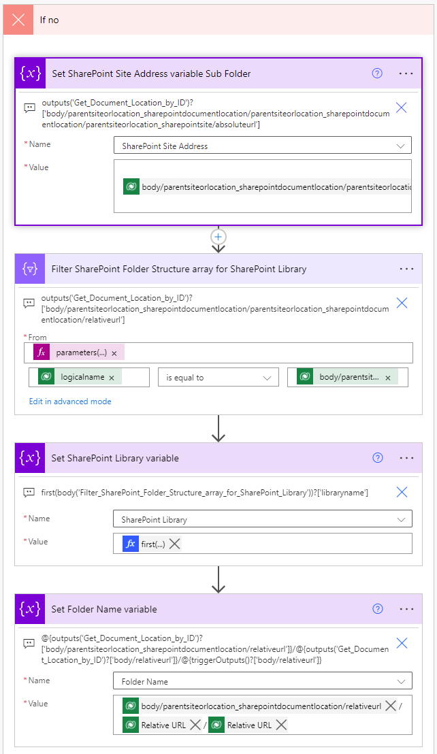Click the 'If no' branch header text
The image size is (437, 754).
(49, 20)
